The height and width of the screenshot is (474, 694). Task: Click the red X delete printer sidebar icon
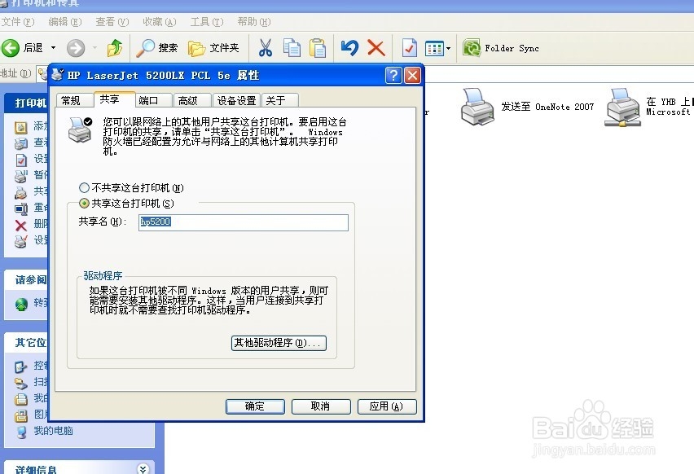21,226
